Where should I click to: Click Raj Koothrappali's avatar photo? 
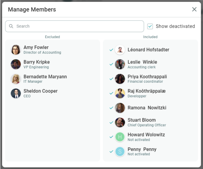point(120,93)
